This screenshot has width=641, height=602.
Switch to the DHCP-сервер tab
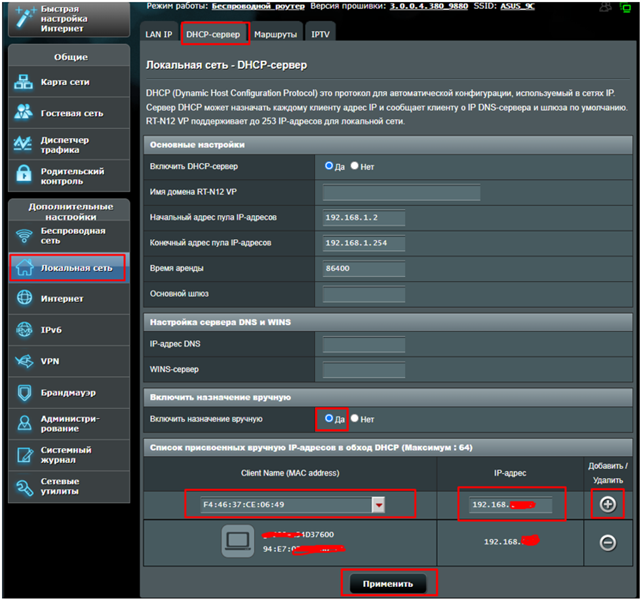[213, 34]
